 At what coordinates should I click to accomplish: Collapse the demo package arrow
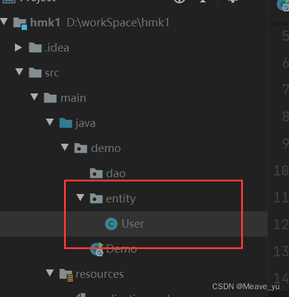pos(65,147)
